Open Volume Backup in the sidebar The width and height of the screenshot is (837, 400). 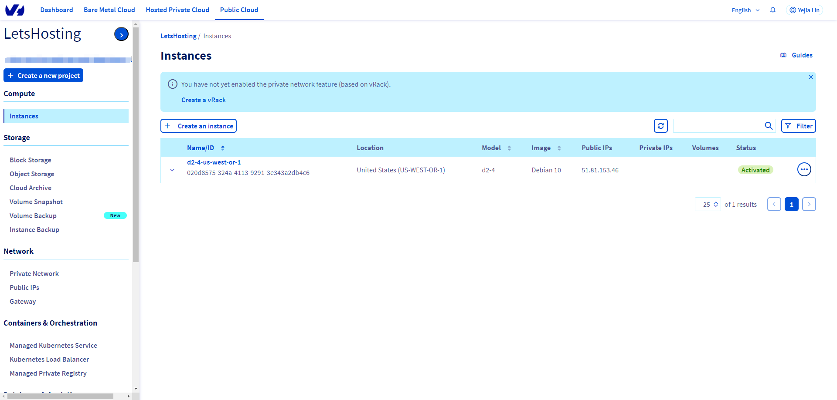tap(33, 216)
